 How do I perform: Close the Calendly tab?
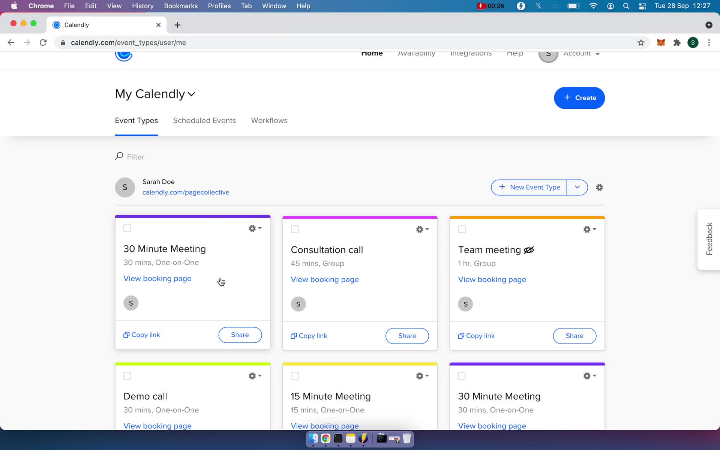[158, 25]
